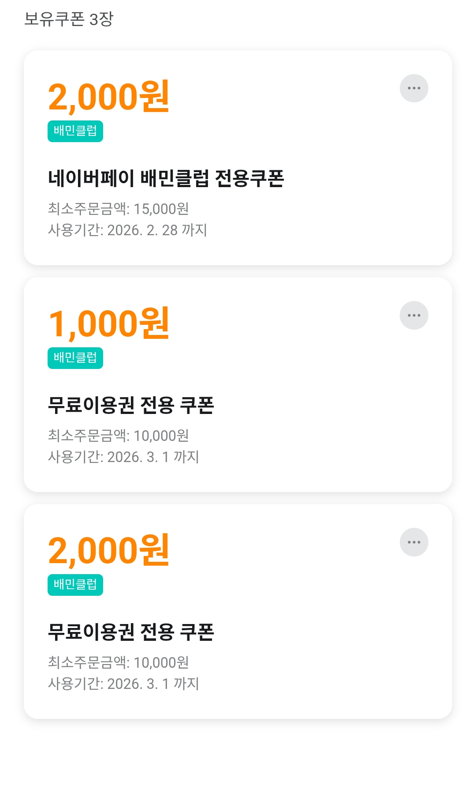Click the 2,000원 amount on 네이버페이 coupon
This screenshot has width=476, height=786.
tap(108, 97)
